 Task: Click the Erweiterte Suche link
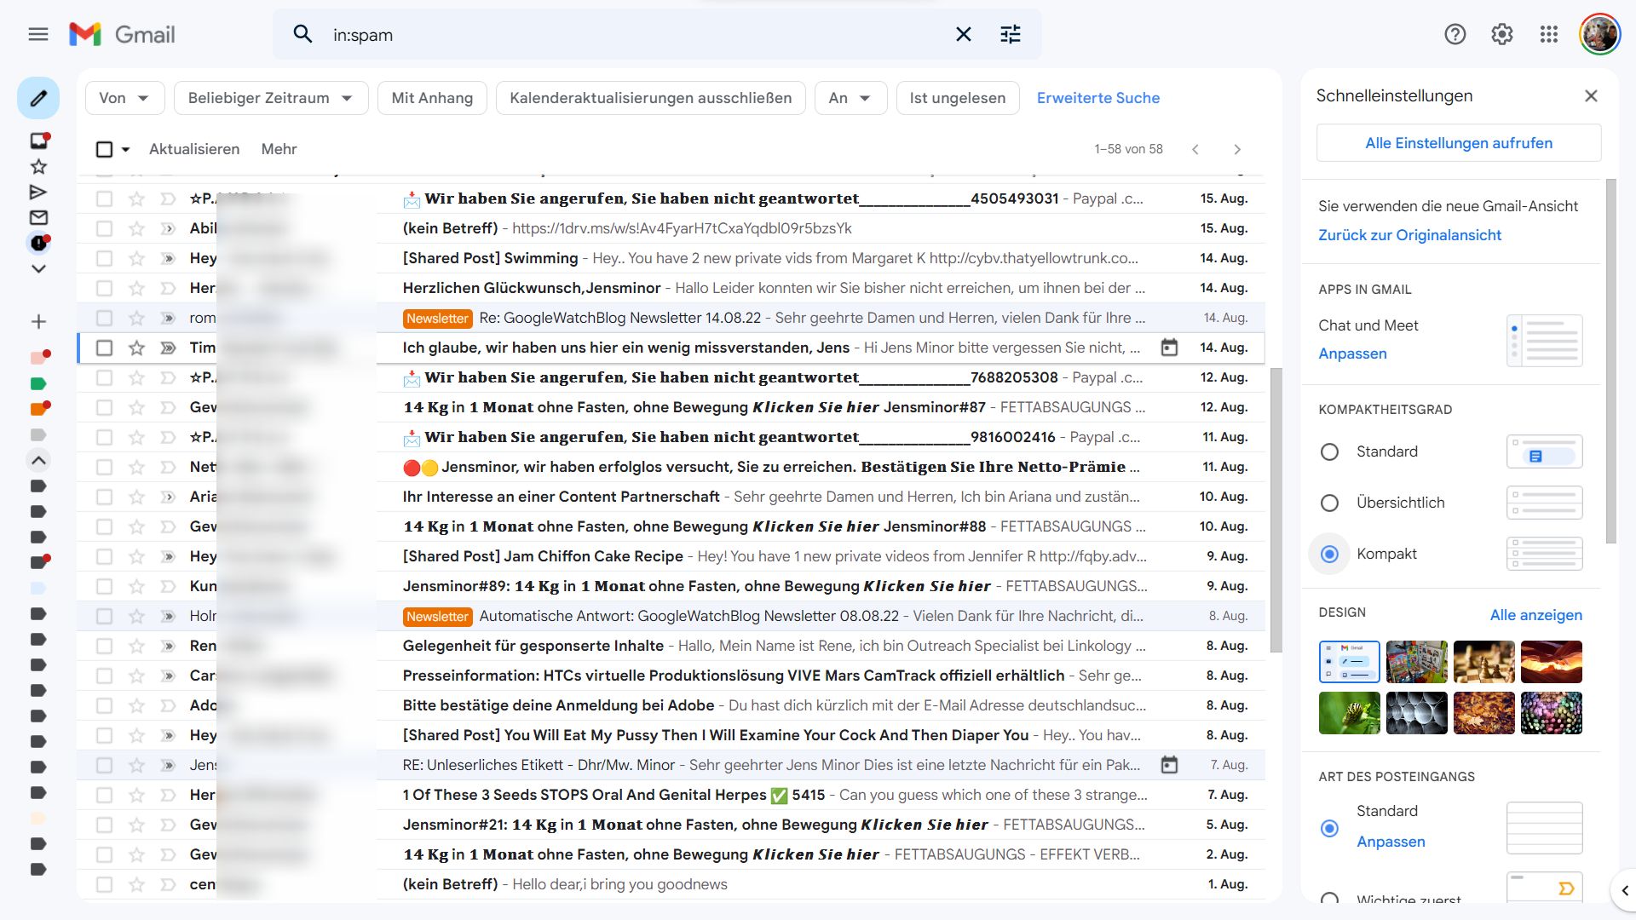(x=1097, y=98)
